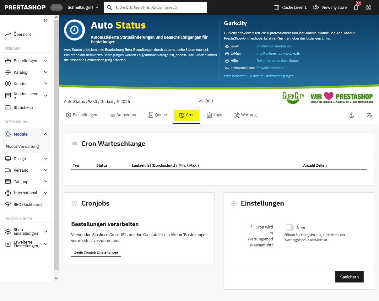Viewport: 379px width, 301px height.
Task: Click Speichern button
Action: [x=349, y=277]
